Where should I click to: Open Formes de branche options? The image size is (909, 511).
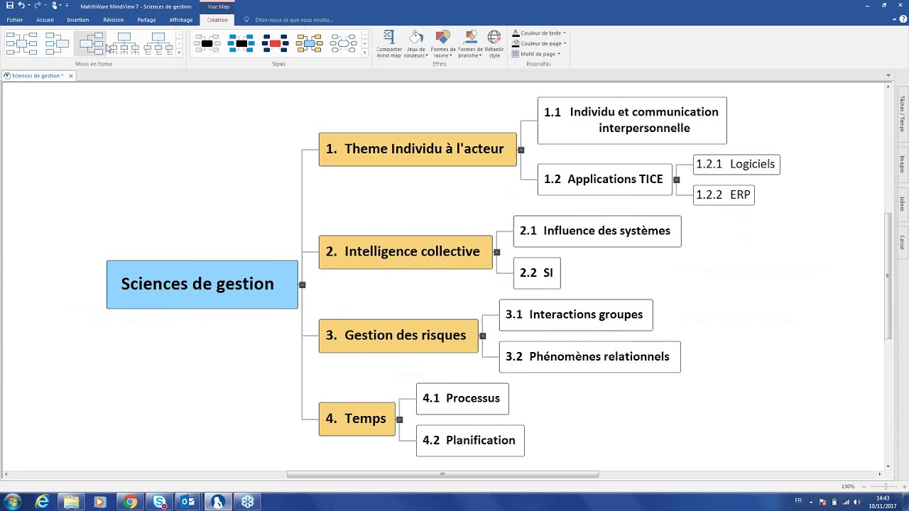tap(469, 44)
